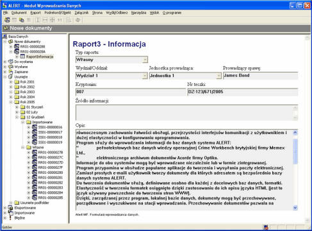Expand the Eksportowane tree node
The width and height of the screenshot is (312, 231).
(5, 208)
